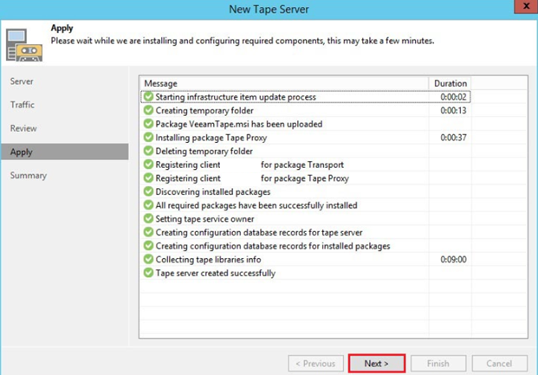Click success icon for Deleting temporary folder
This screenshot has width=538, height=375.
pos(148,151)
